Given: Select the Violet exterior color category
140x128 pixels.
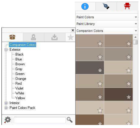Looking at the screenshot, I should (19, 88).
